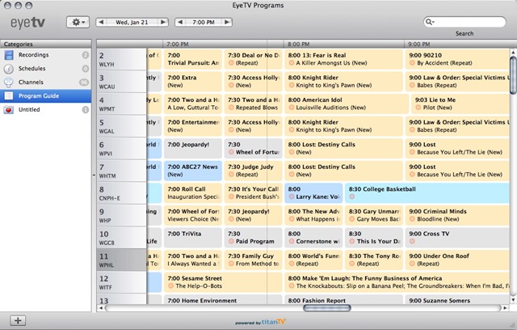Select 7:00 Roll Call program
Screen dimensions: 517x330
tap(193, 193)
